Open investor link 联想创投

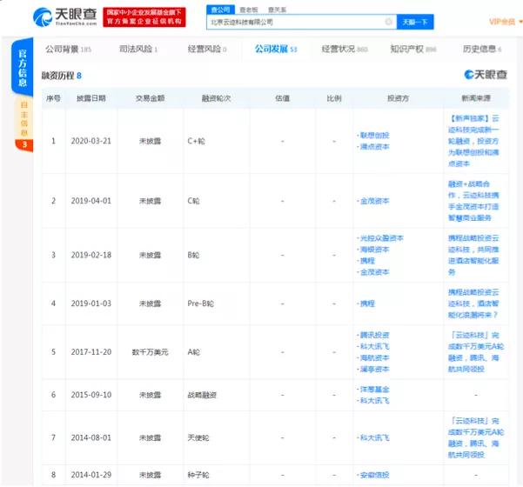[x=374, y=136]
